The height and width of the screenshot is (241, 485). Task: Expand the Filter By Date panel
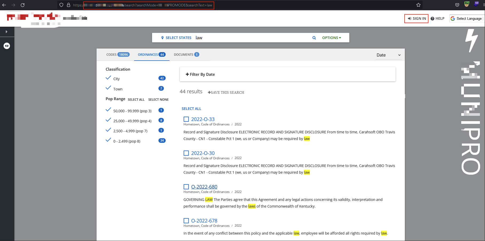[200, 74]
